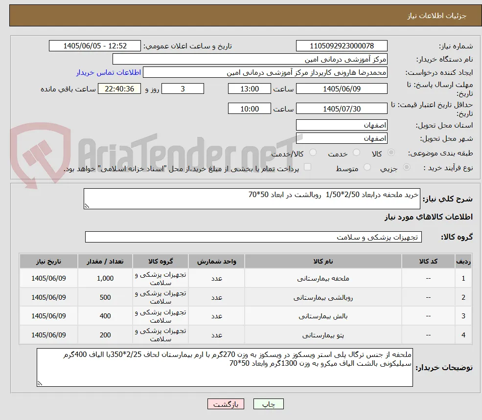
Task: Click the general description text area
Action: [252, 199]
